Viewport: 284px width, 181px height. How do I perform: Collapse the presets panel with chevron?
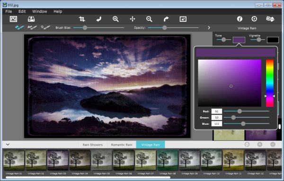[8, 145]
